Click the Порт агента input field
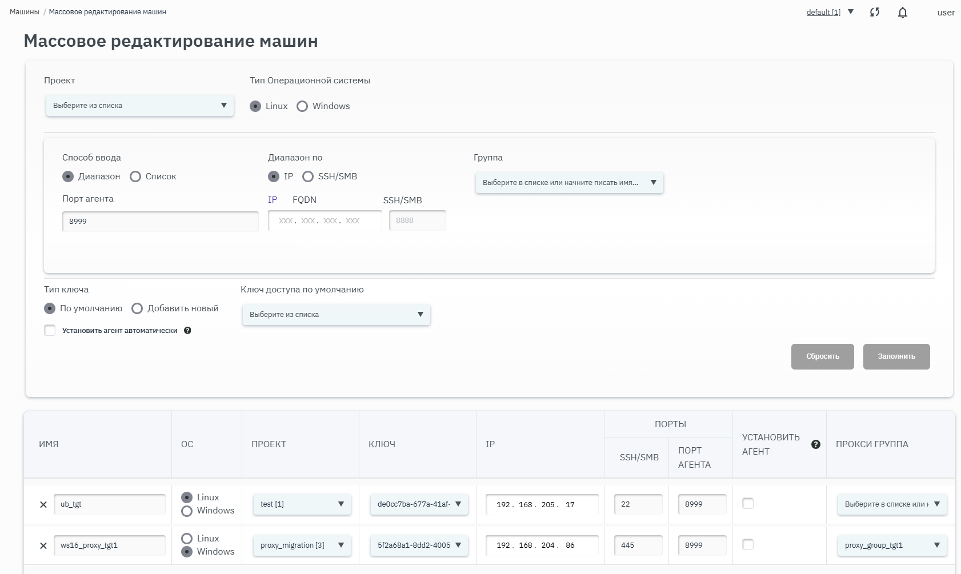Screen dimensions: 961x574 coord(160,222)
